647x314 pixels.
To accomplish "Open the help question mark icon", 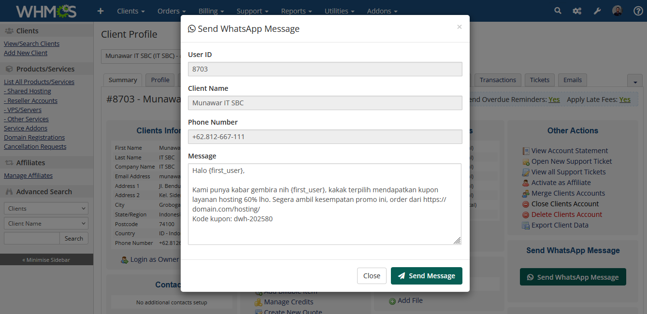I will pos(638,11).
